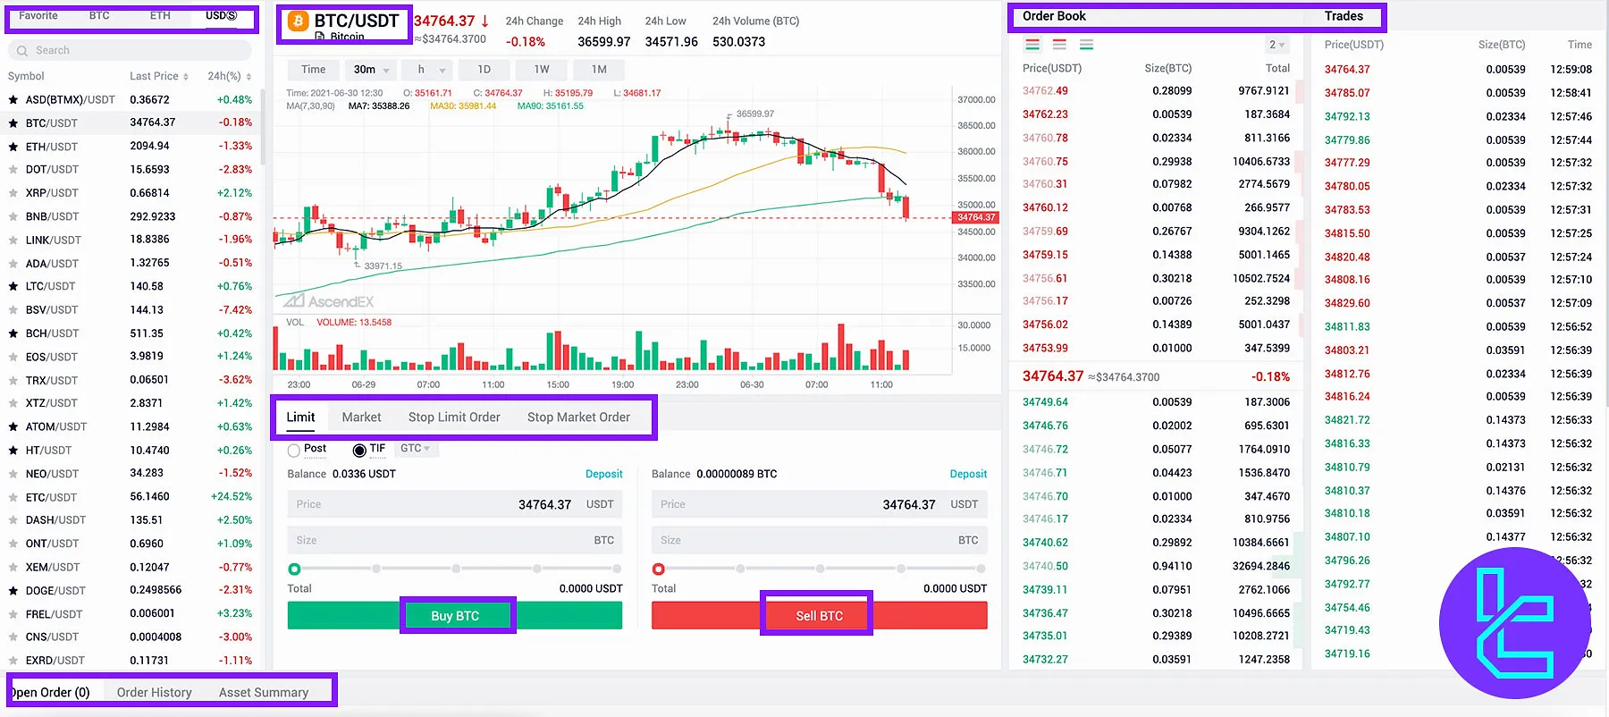
Task: Toggle favorite star for LINK/USDT
Action: [x=13, y=240]
